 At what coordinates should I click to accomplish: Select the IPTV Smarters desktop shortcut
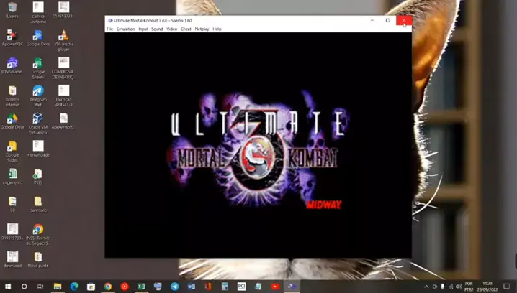click(12, 65)
